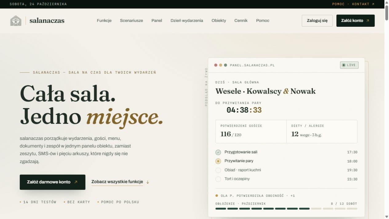Click the Diety / Alergie 12 wege card
Viewport: 389px width, 219px height.
point(322,131)
